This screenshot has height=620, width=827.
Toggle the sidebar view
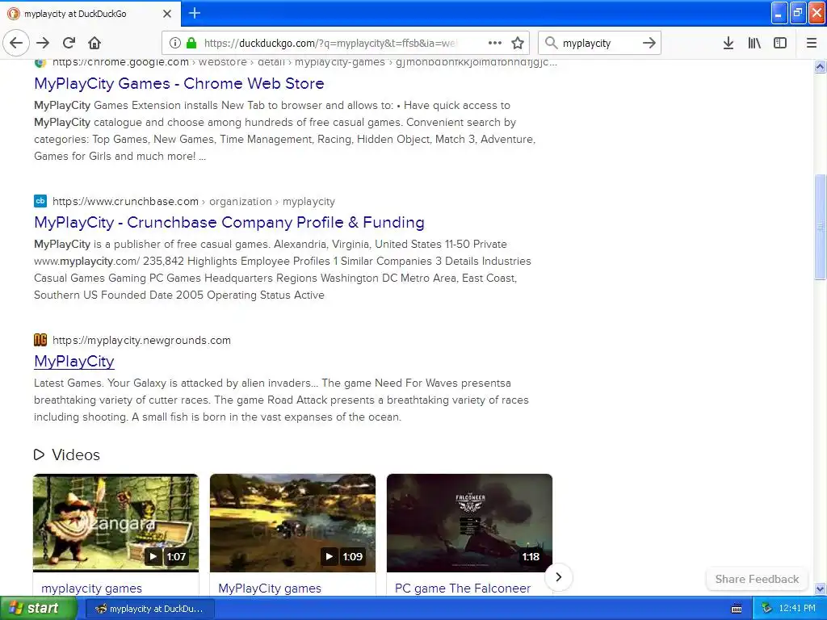[x=780, y=43]
